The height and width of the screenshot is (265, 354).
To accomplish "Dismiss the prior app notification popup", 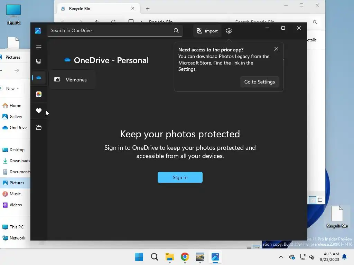I will [x=276, y=49].
